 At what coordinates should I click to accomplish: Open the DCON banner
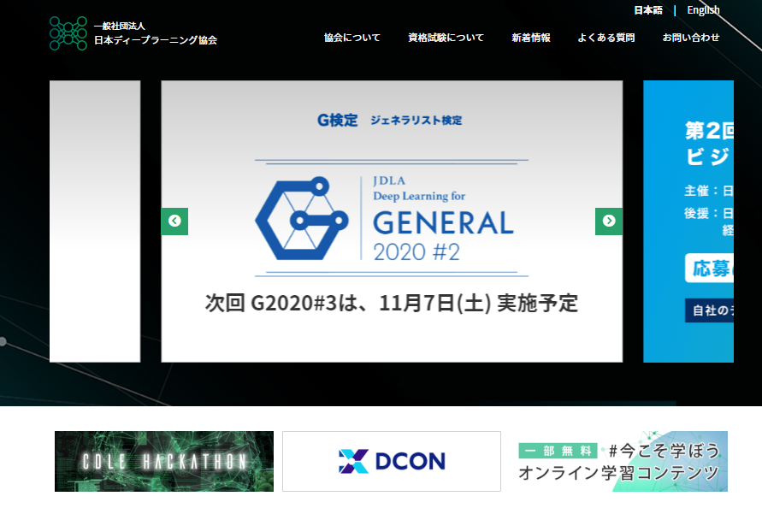[392, 461]
